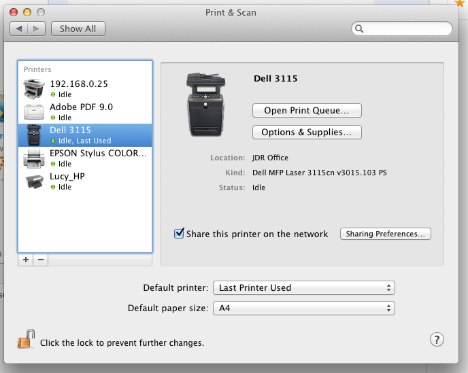
Task: Click the Adobe PDF 9.0 printer icon
Action: click(34, 112)
